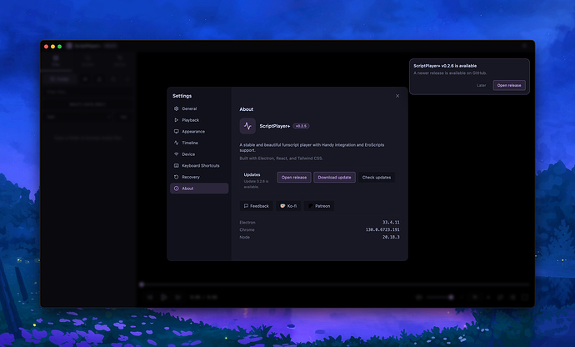Open the Ko-fi support button

tap(288, 206)
